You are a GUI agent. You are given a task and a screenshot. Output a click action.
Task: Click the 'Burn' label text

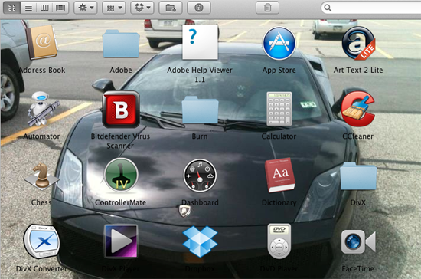click(200, 136)
